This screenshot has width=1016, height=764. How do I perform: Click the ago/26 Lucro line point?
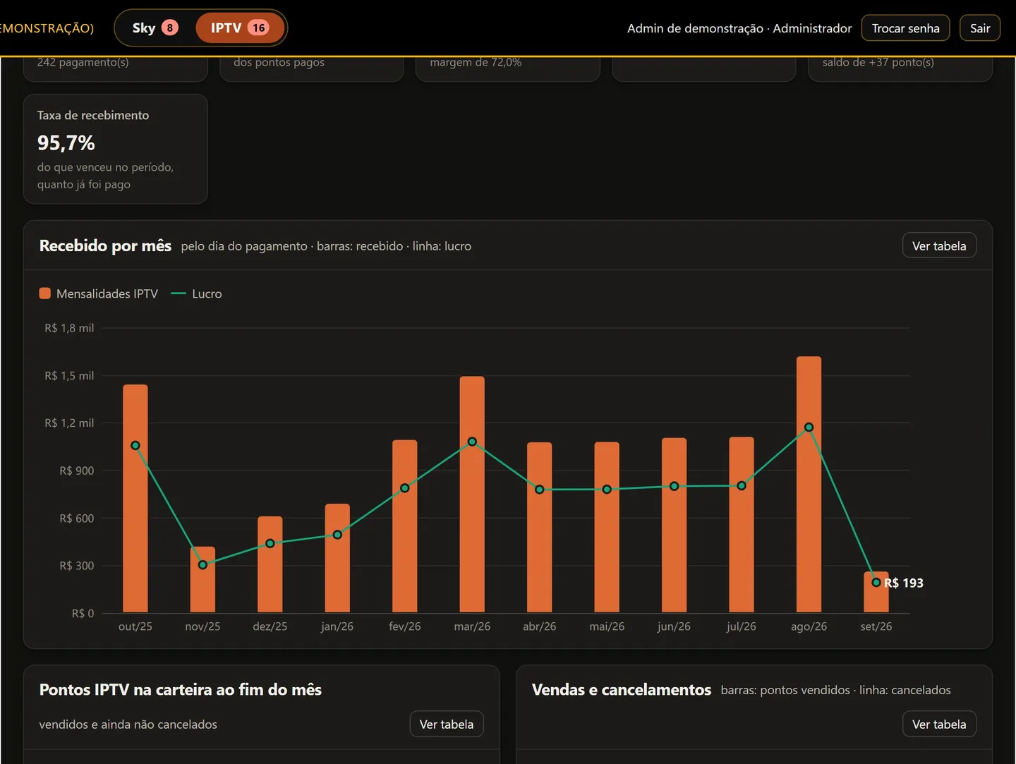coord(809,428)
